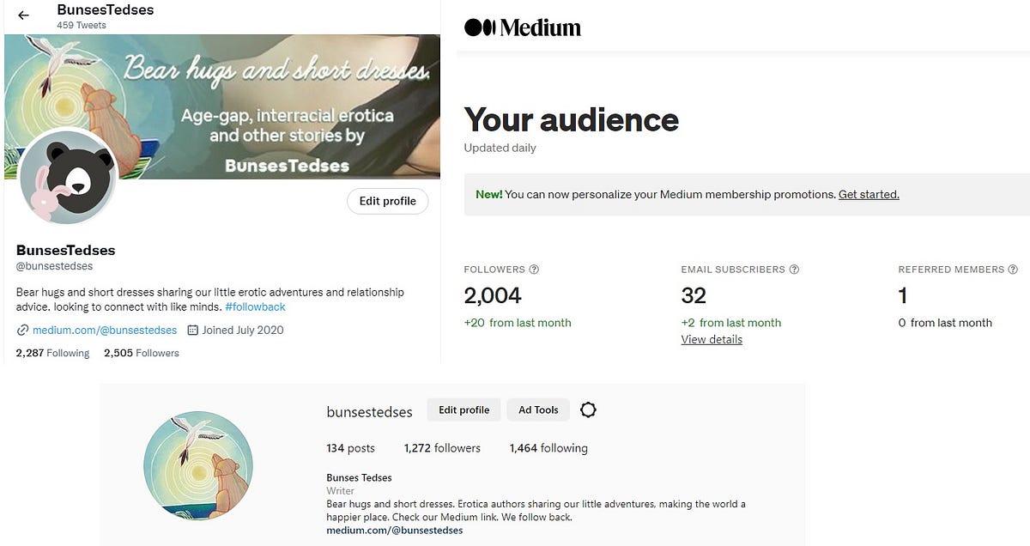1030x546 pixels.
Task: Click the 1,272 followers count on Instagram
Action: [442, 447]
